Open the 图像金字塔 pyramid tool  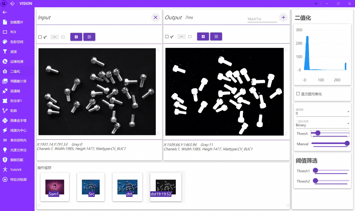[x=17, y=120]
